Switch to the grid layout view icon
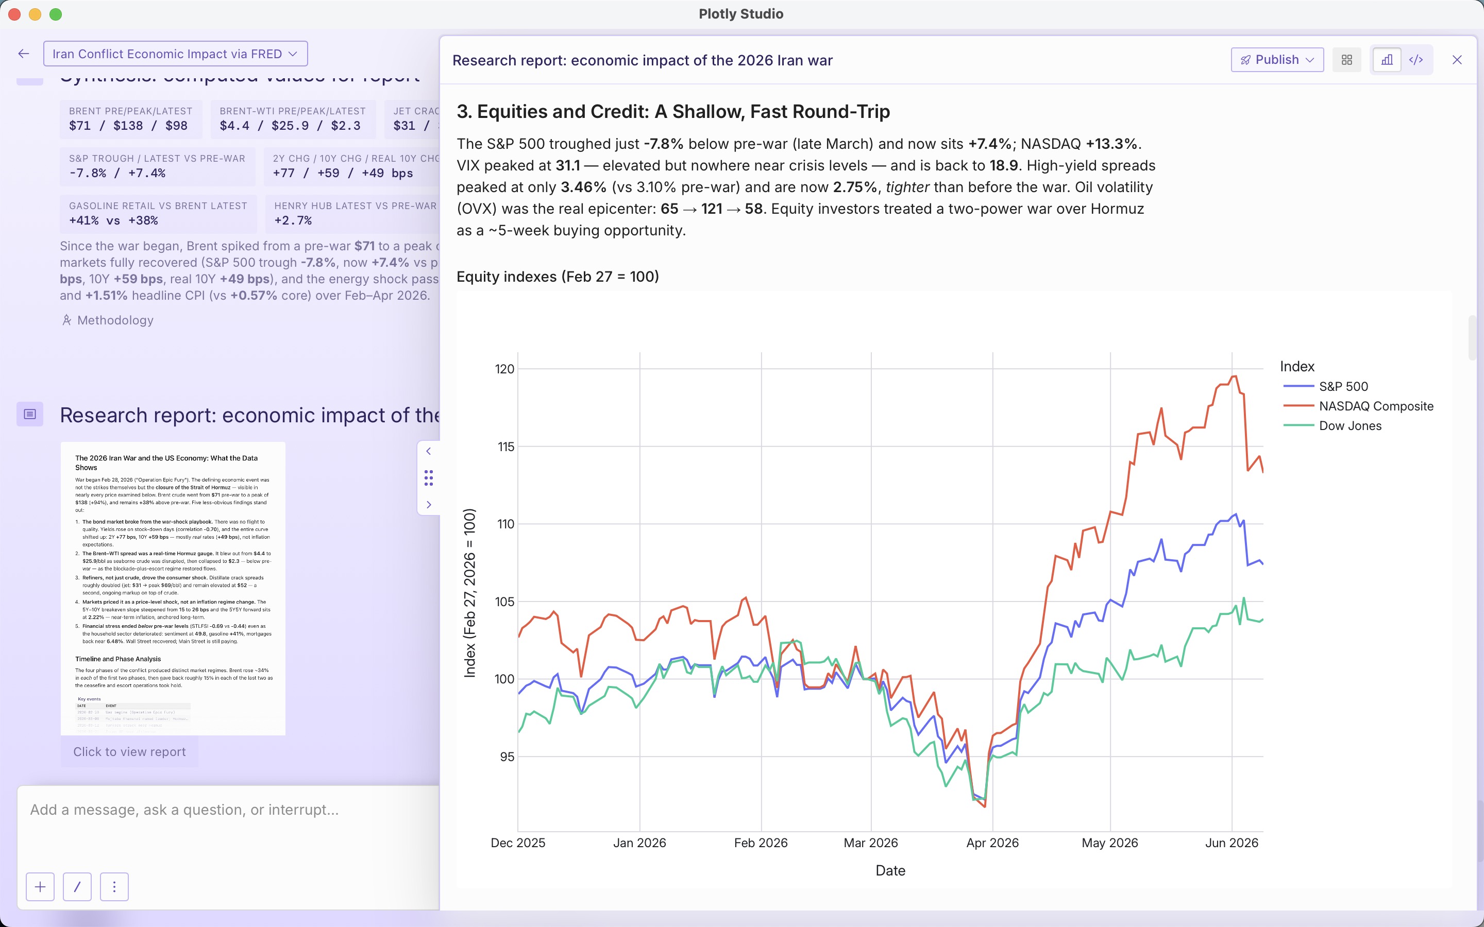This screenshot has width=1484, height=927. click(x=1346, y=59)
